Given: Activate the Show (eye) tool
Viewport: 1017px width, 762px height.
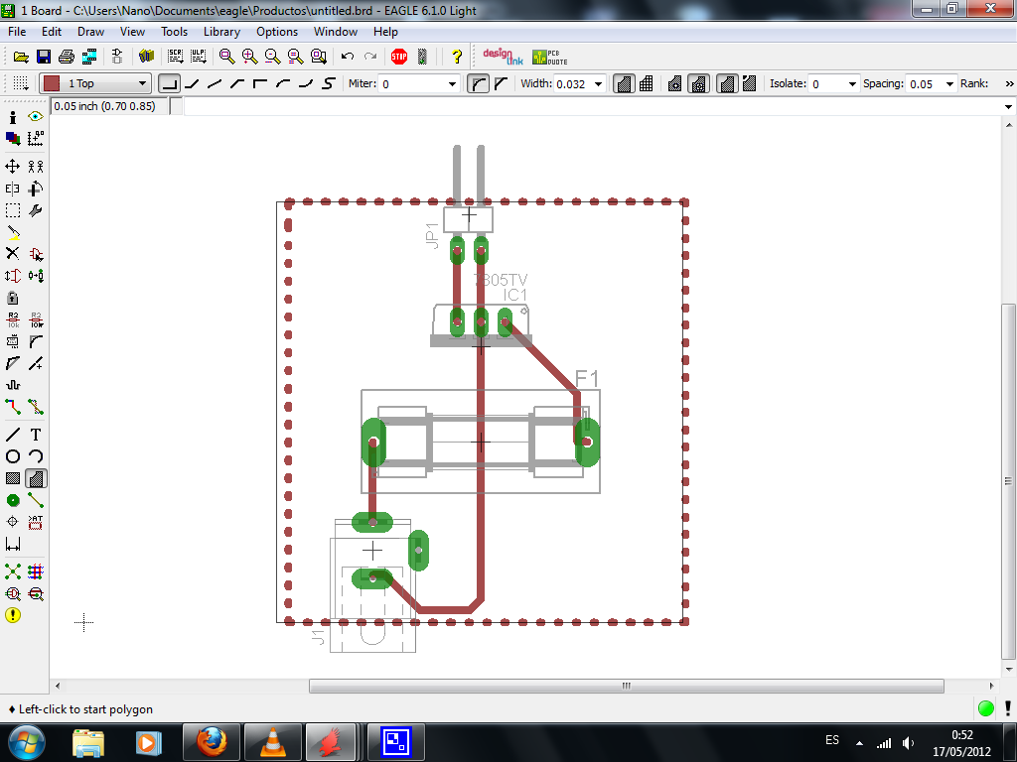Looking at the screenshot, I should (x=36, y=117).
